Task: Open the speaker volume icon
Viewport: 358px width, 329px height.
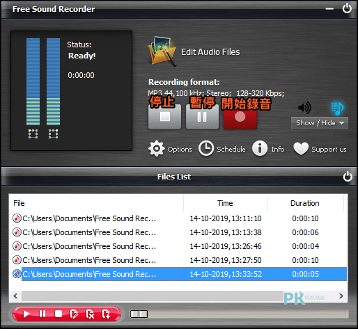Action: 304,107
